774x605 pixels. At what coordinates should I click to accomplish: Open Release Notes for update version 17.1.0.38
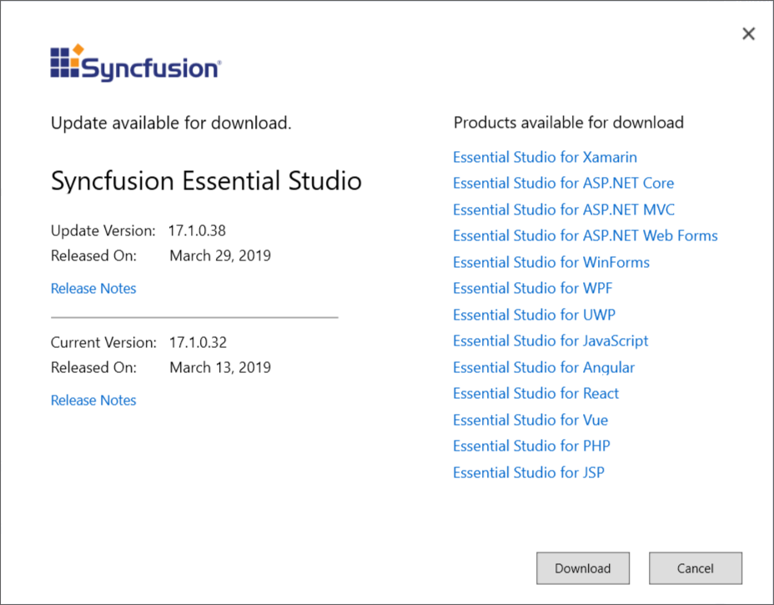pos(93,289)
